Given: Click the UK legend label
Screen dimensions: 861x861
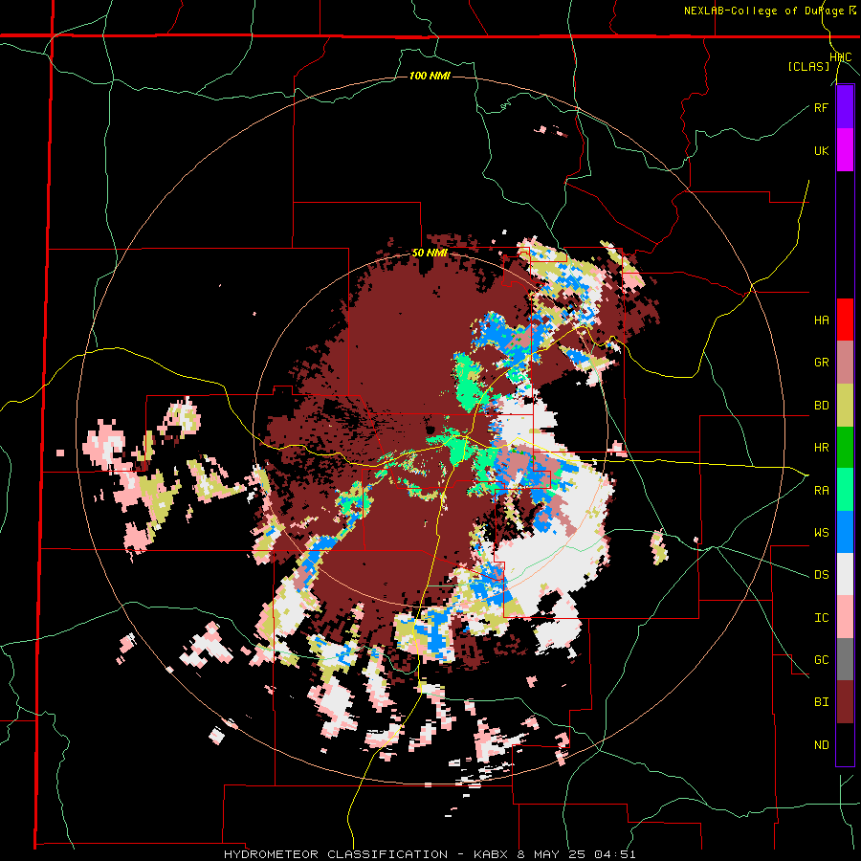Looking at the screenshot, I should coord(821,150).
